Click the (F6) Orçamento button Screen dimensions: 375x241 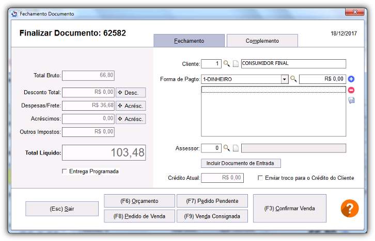click(139, 201)
